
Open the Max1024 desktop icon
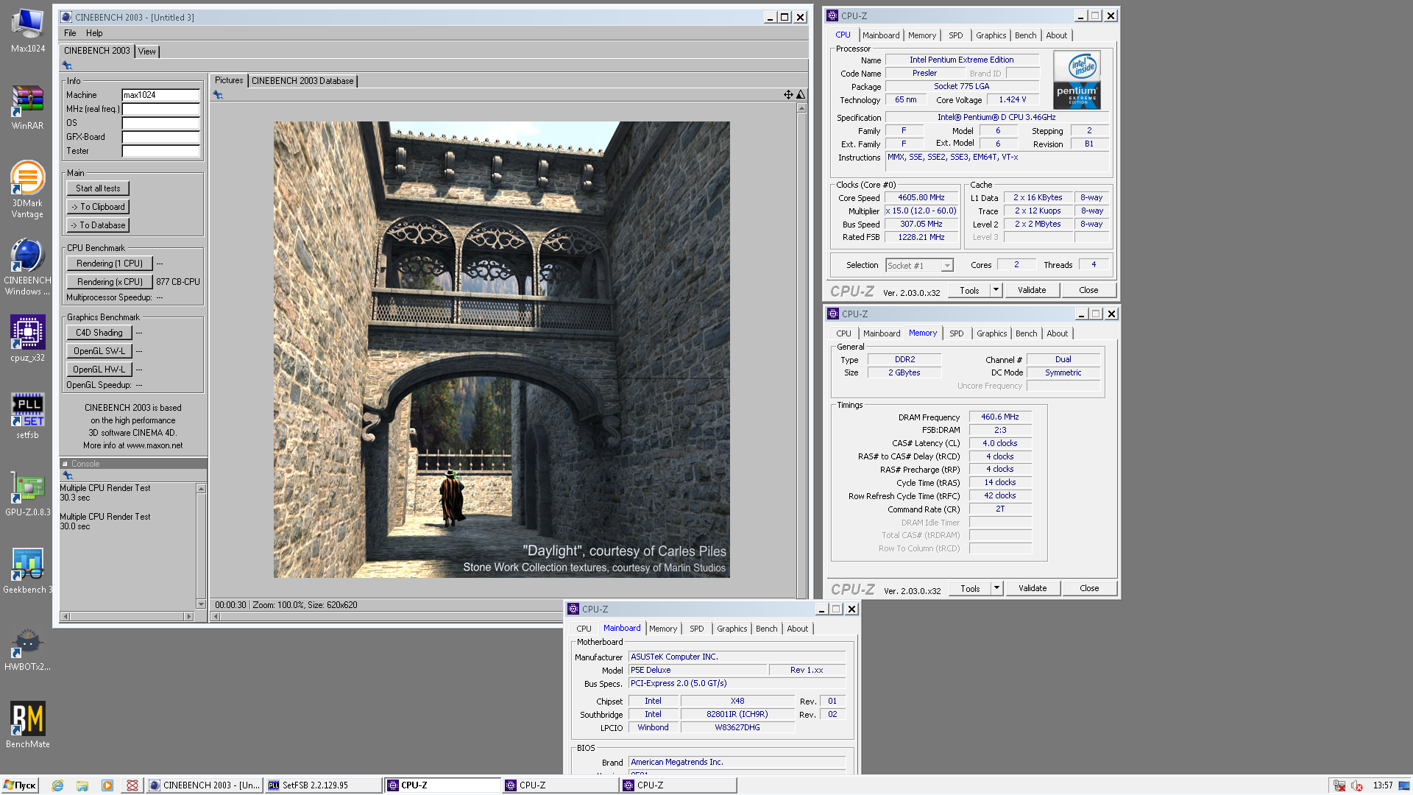tap(27, 31)
